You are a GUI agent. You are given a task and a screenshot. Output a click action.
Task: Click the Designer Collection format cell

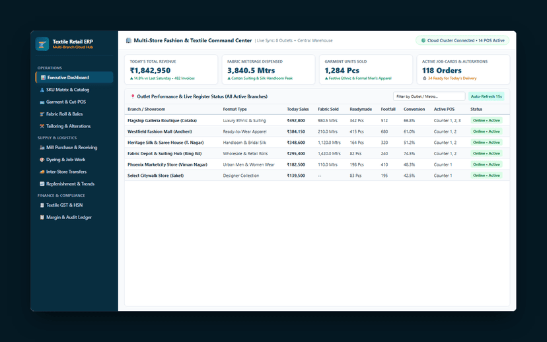click(241, 176)
